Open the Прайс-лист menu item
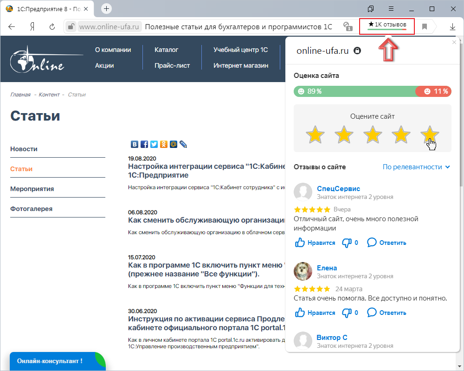 coord(172,65)
